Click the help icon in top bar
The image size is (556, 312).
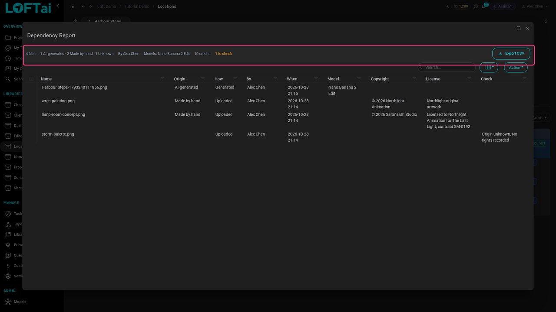pyautogui.click(x=476, y=6)
